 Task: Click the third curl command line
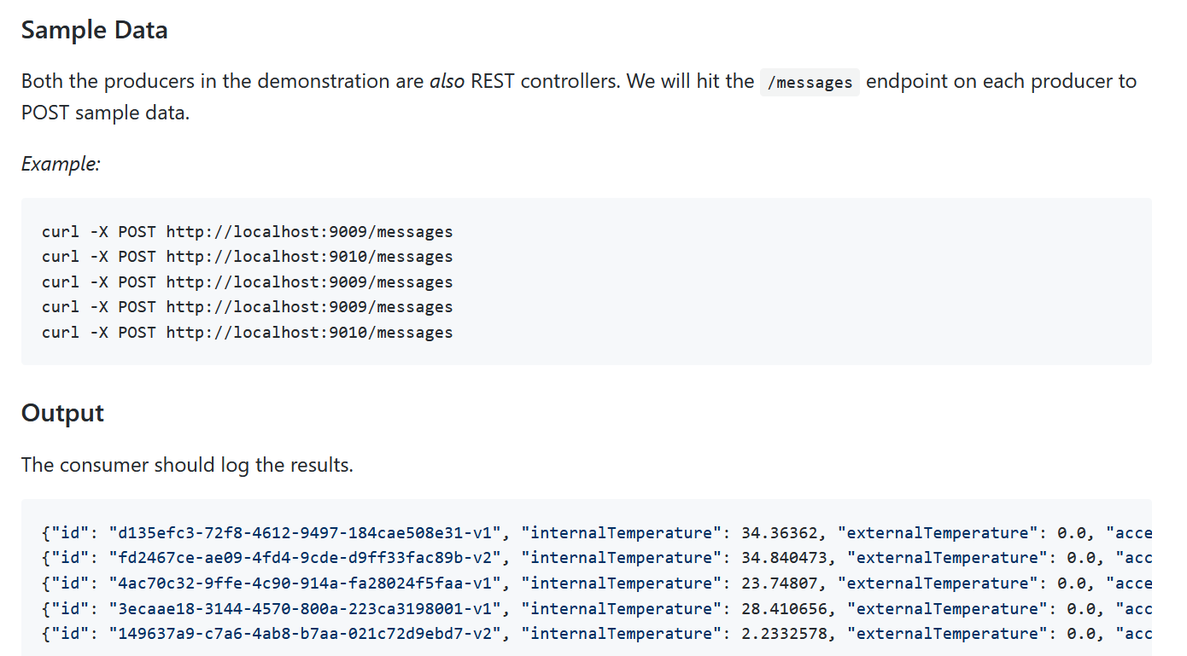point(247,282)
